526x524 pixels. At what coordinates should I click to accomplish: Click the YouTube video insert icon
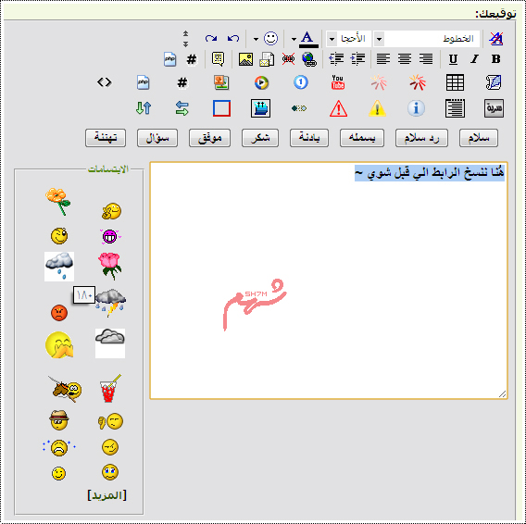click(338, 82)
